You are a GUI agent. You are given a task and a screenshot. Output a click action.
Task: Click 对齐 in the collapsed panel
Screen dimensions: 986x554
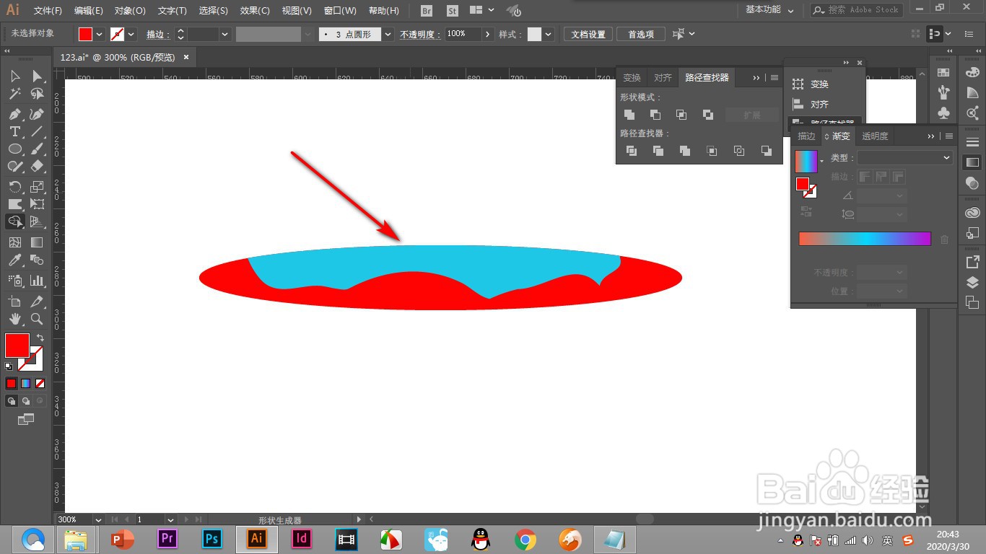tap(819, 105)
